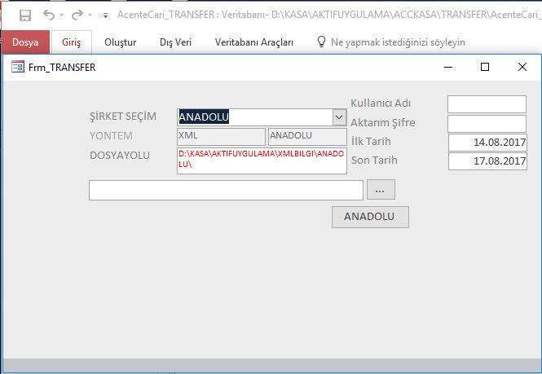Click the Frm_TRANSFER form icon in title bar
The image size is (542, 374).
[17, 68]
